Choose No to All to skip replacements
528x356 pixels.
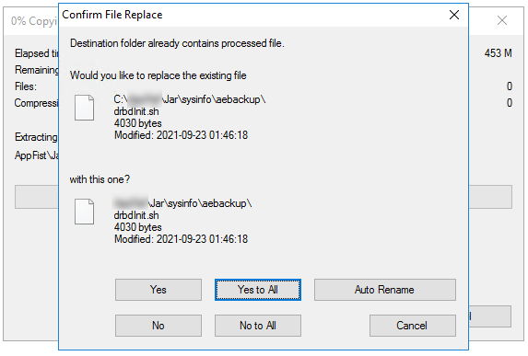tap(258, 326)
